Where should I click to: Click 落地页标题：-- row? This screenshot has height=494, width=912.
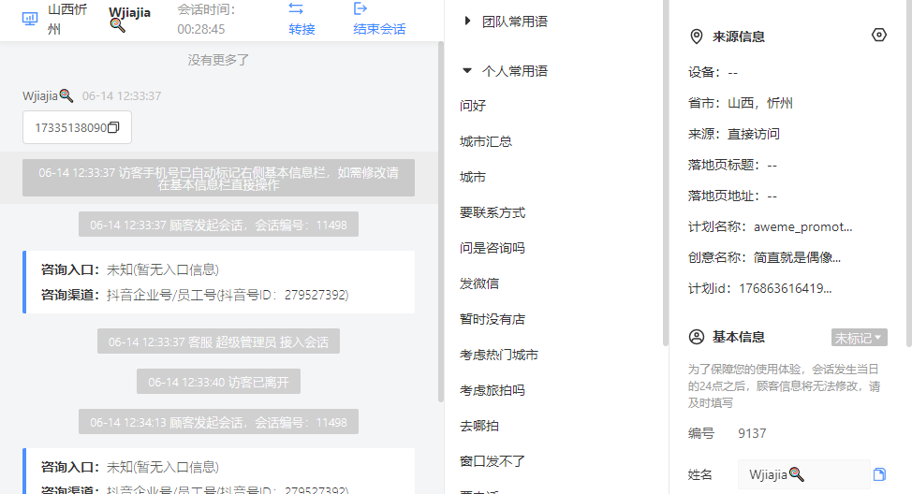tap(733, 165)
